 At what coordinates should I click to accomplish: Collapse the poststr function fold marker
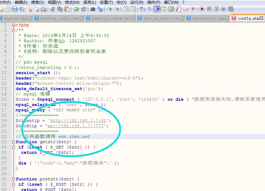tap(14, 179)
